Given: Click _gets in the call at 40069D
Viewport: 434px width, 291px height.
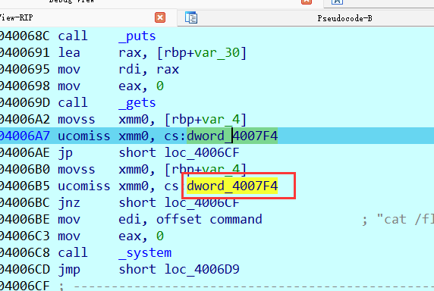Looking at the screenshot, I should (x=137, y=102).
